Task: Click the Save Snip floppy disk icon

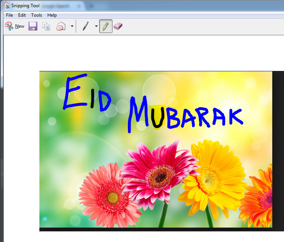Action: click(33, 26)
